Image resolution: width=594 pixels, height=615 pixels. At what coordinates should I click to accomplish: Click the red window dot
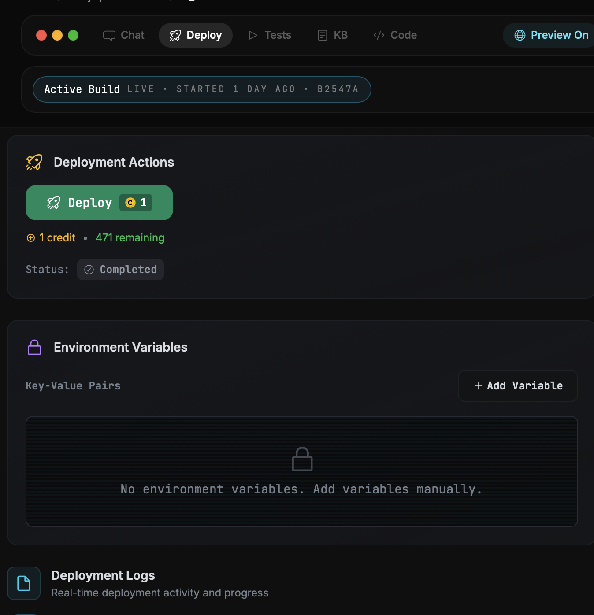pyautogui.click(x=41, y=35)
